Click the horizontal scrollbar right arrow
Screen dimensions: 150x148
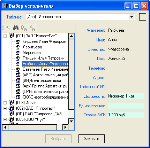(65, 127)
